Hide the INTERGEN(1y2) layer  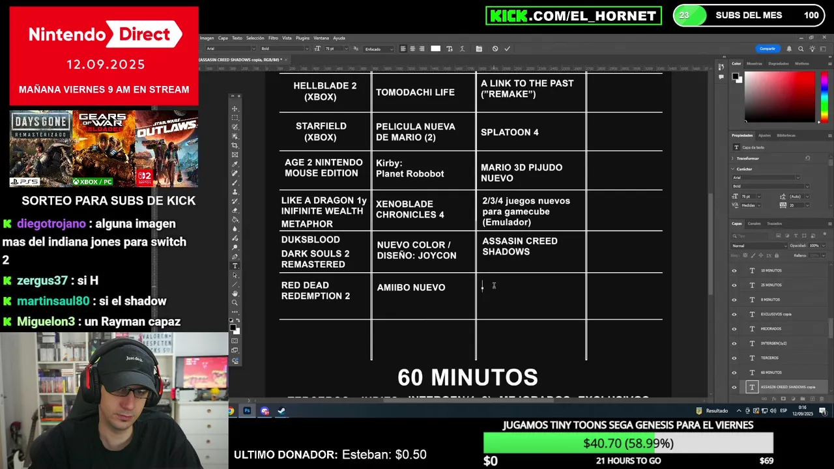(x=734, y=343)
